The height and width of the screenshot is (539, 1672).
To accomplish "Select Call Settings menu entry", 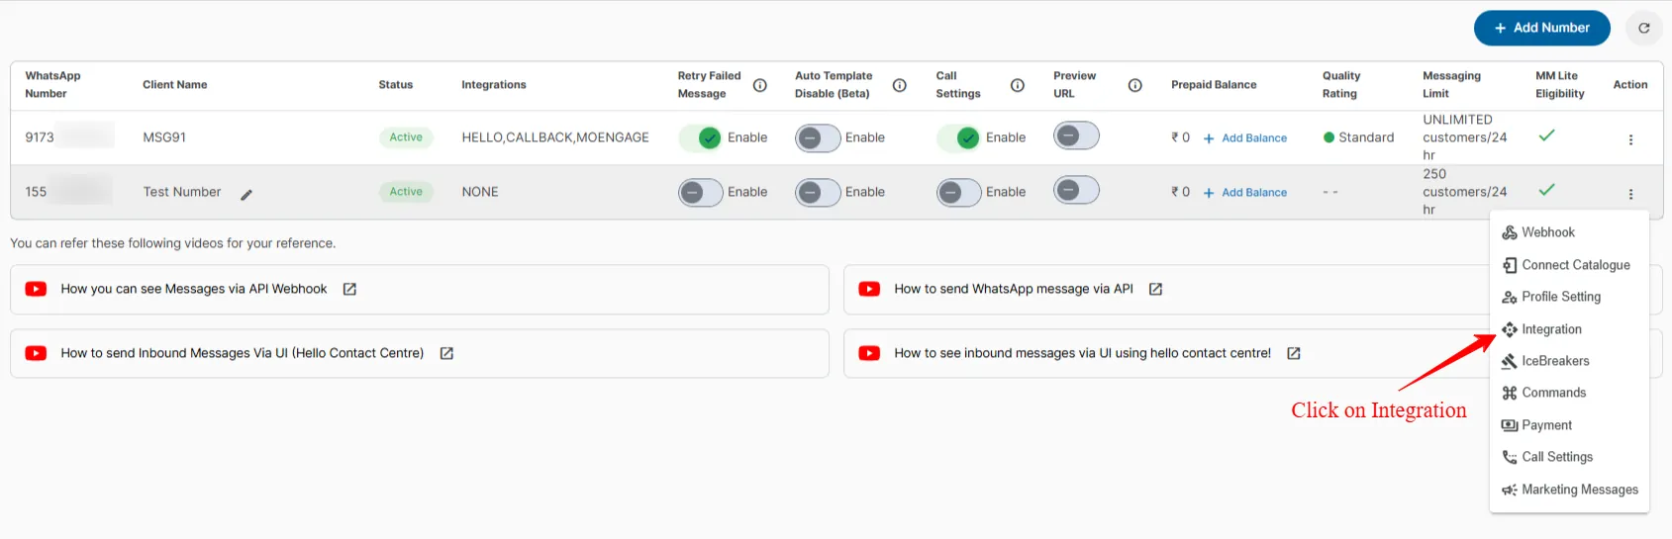I will click(x=1569, y=457).
